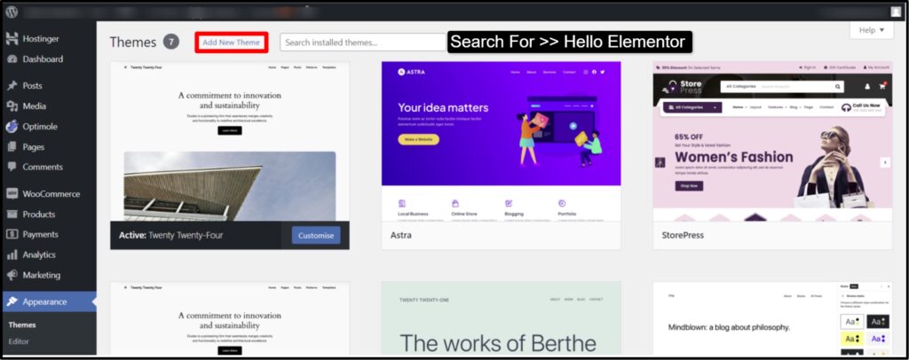Select Themes submenu under Appearance
This screenshot has height=360, width=909.
[22, 325]
